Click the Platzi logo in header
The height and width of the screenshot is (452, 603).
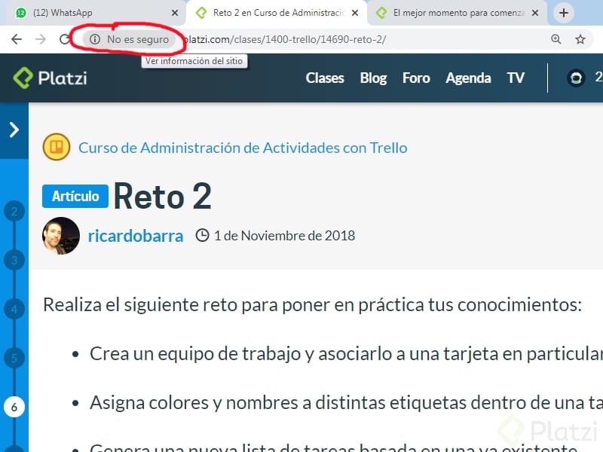[x=50, y=78]
